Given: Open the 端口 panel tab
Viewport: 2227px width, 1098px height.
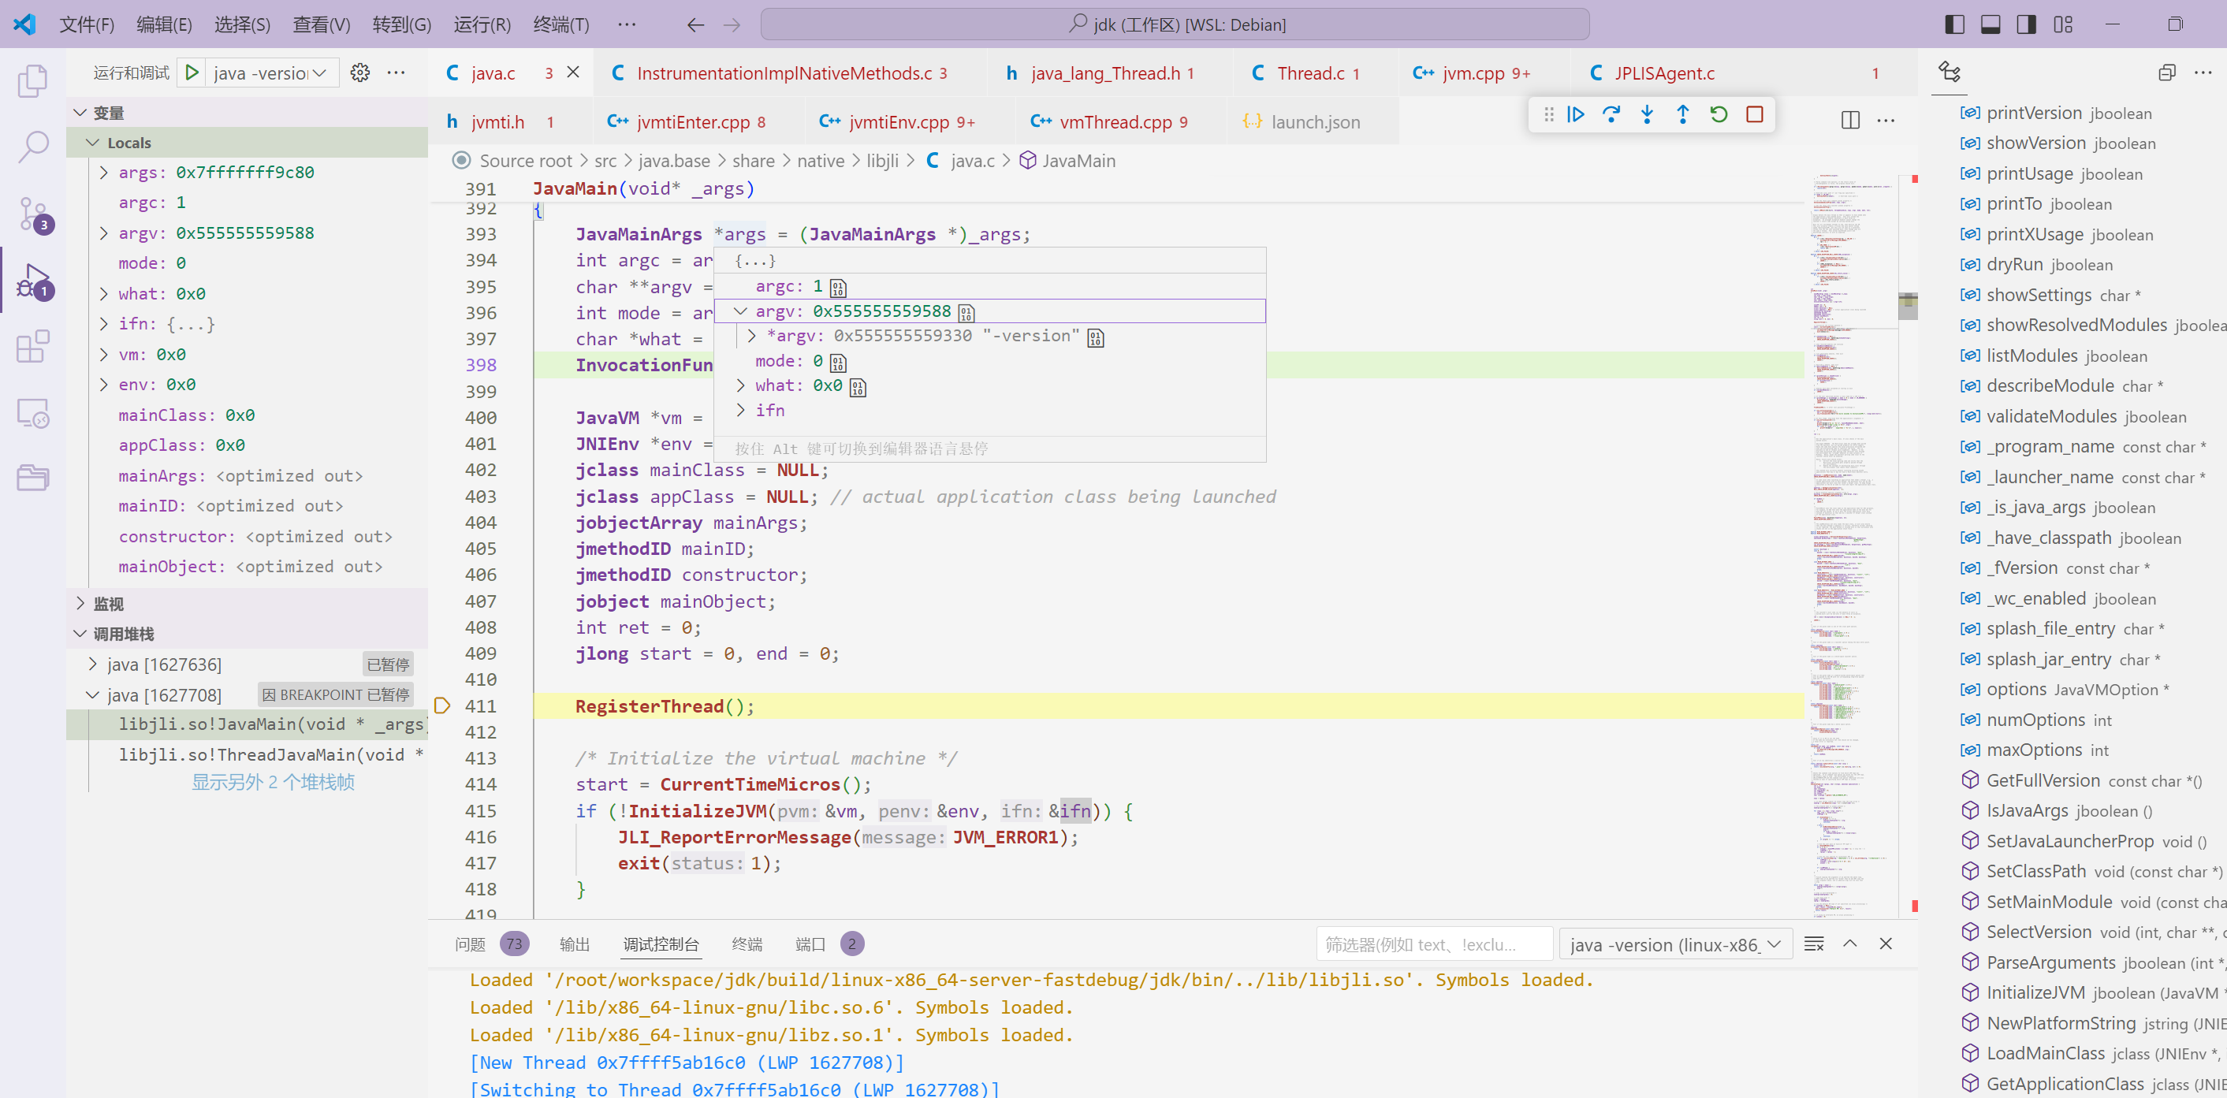Looking at the screenshot, I should (810, 944).
